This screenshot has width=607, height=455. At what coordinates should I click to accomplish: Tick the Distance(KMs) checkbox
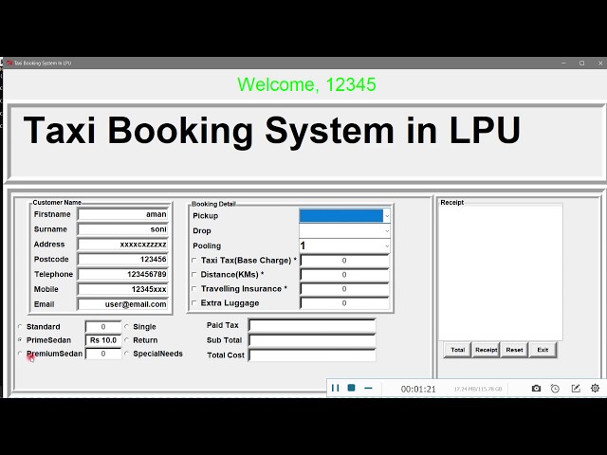[x=194, y=274]
